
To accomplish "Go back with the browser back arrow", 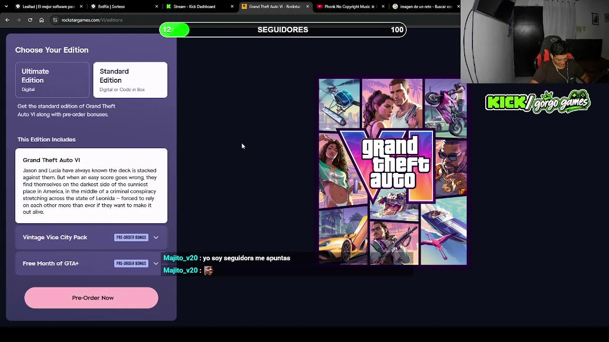I will tap(7, 20).
